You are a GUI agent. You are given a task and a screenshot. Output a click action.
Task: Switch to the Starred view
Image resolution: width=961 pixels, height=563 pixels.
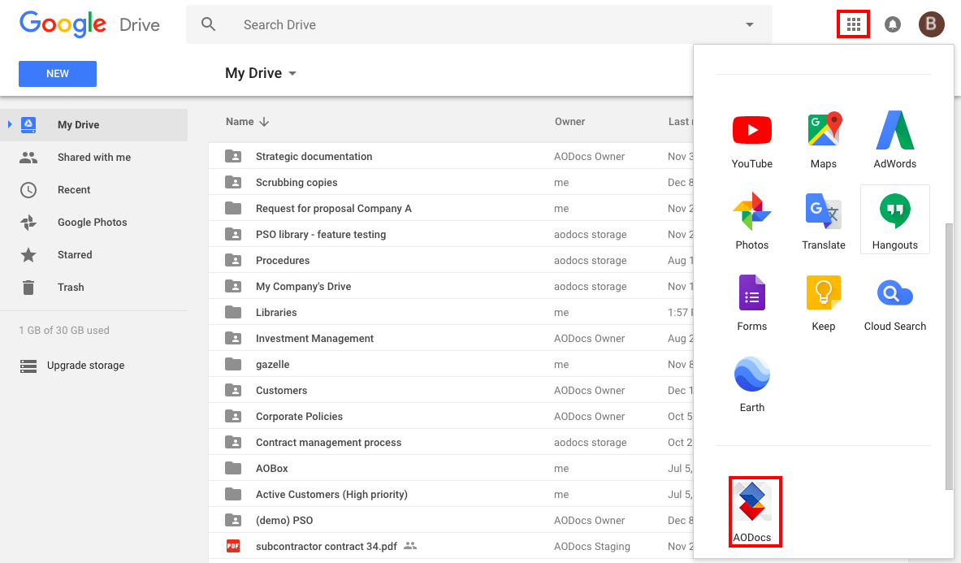point(75,254)
